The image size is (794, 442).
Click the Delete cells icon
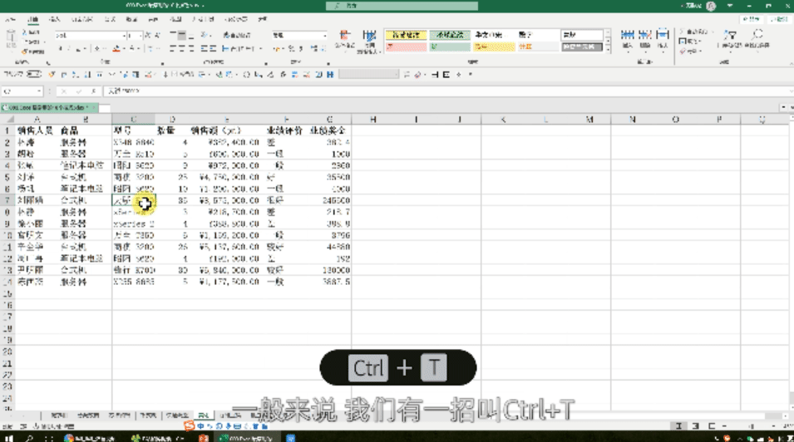point(647,39)
